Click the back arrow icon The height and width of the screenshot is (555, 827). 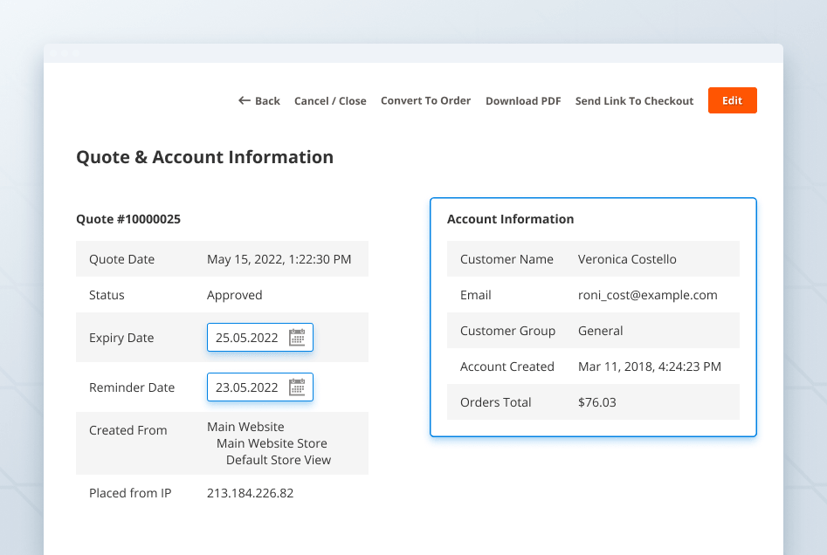pyautogui.click(x=242, y=100)
